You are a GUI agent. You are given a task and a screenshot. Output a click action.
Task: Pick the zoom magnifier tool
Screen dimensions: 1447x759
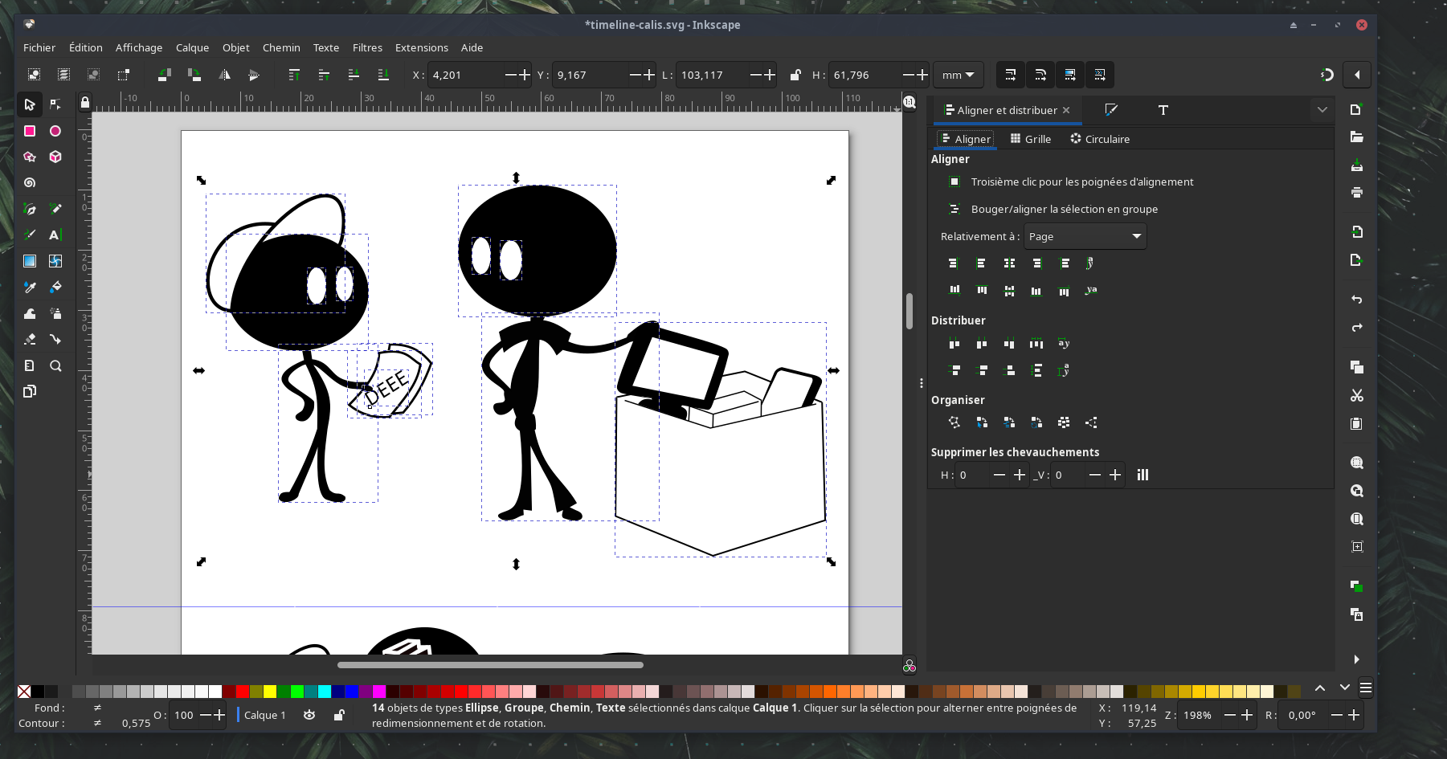coord(55,365)
